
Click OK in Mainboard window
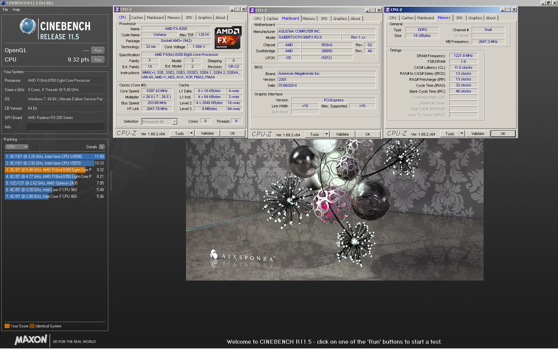pyautogui.click(x=368, y=134)
